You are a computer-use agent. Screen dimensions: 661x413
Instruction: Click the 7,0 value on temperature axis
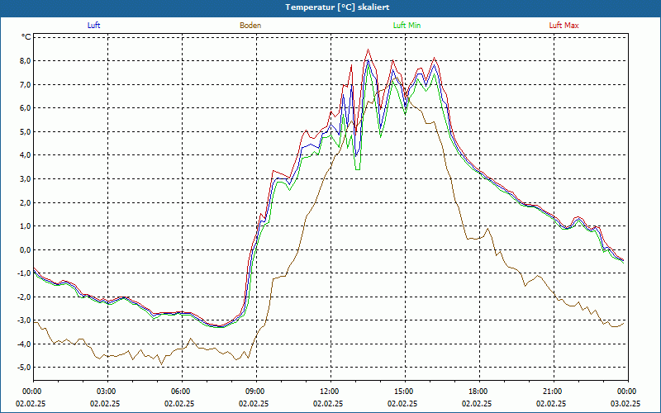(26, 84)
